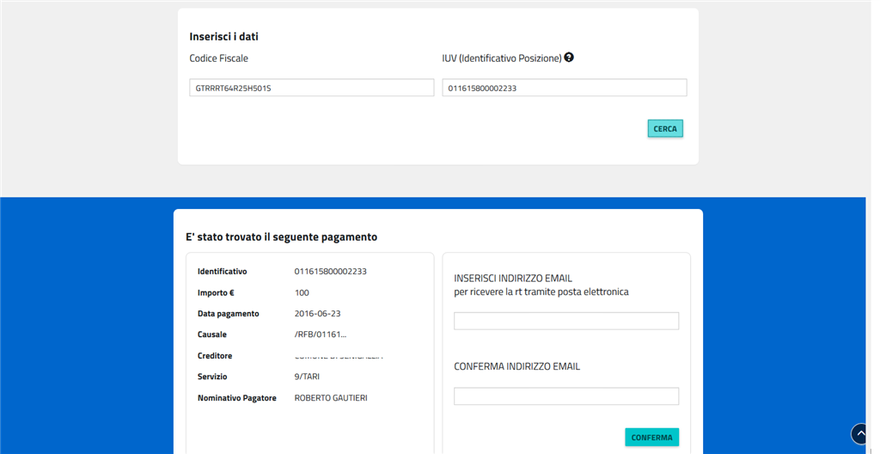Image resolution: width=880 pixels, height=454 pixels.
Task: Click the truncated Causale text /RFB/01161...
Action: click(x=320, y=334)
